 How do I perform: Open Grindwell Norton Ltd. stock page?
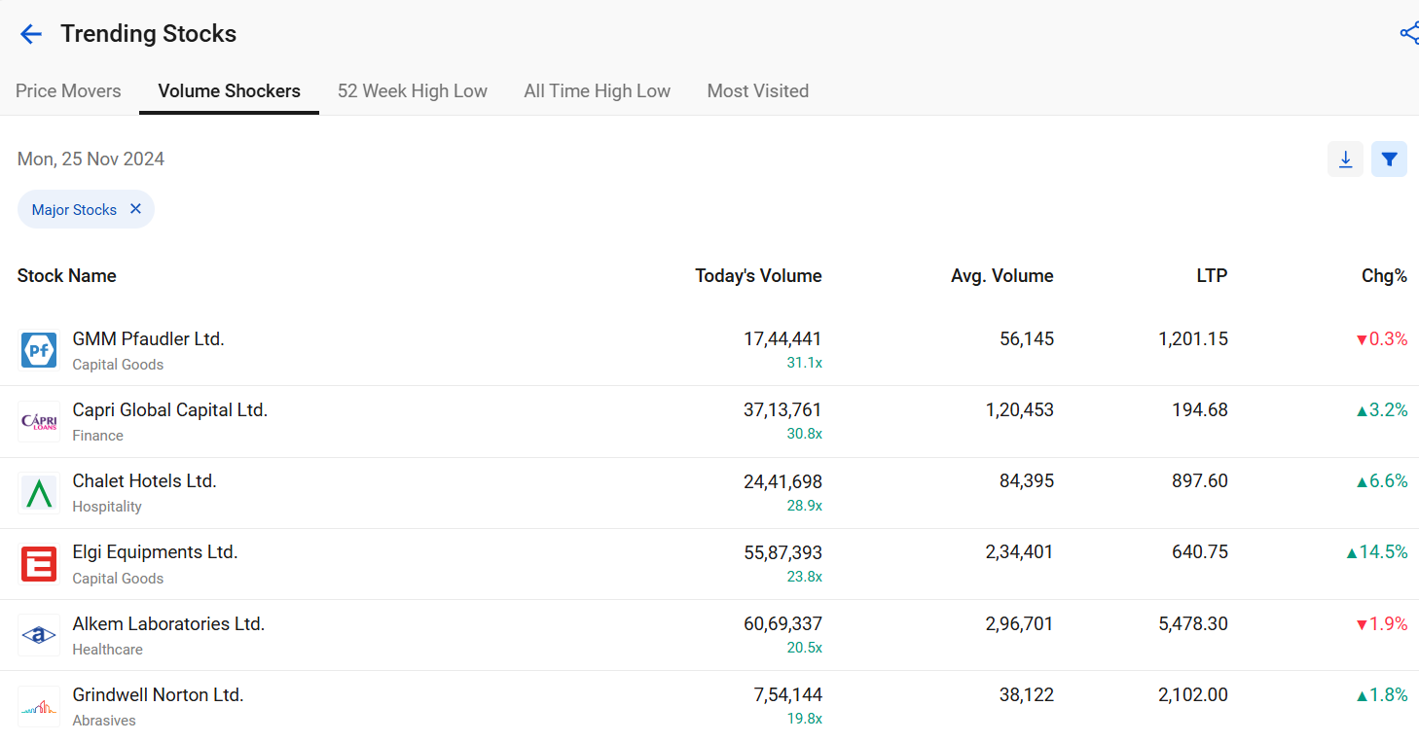158,694
